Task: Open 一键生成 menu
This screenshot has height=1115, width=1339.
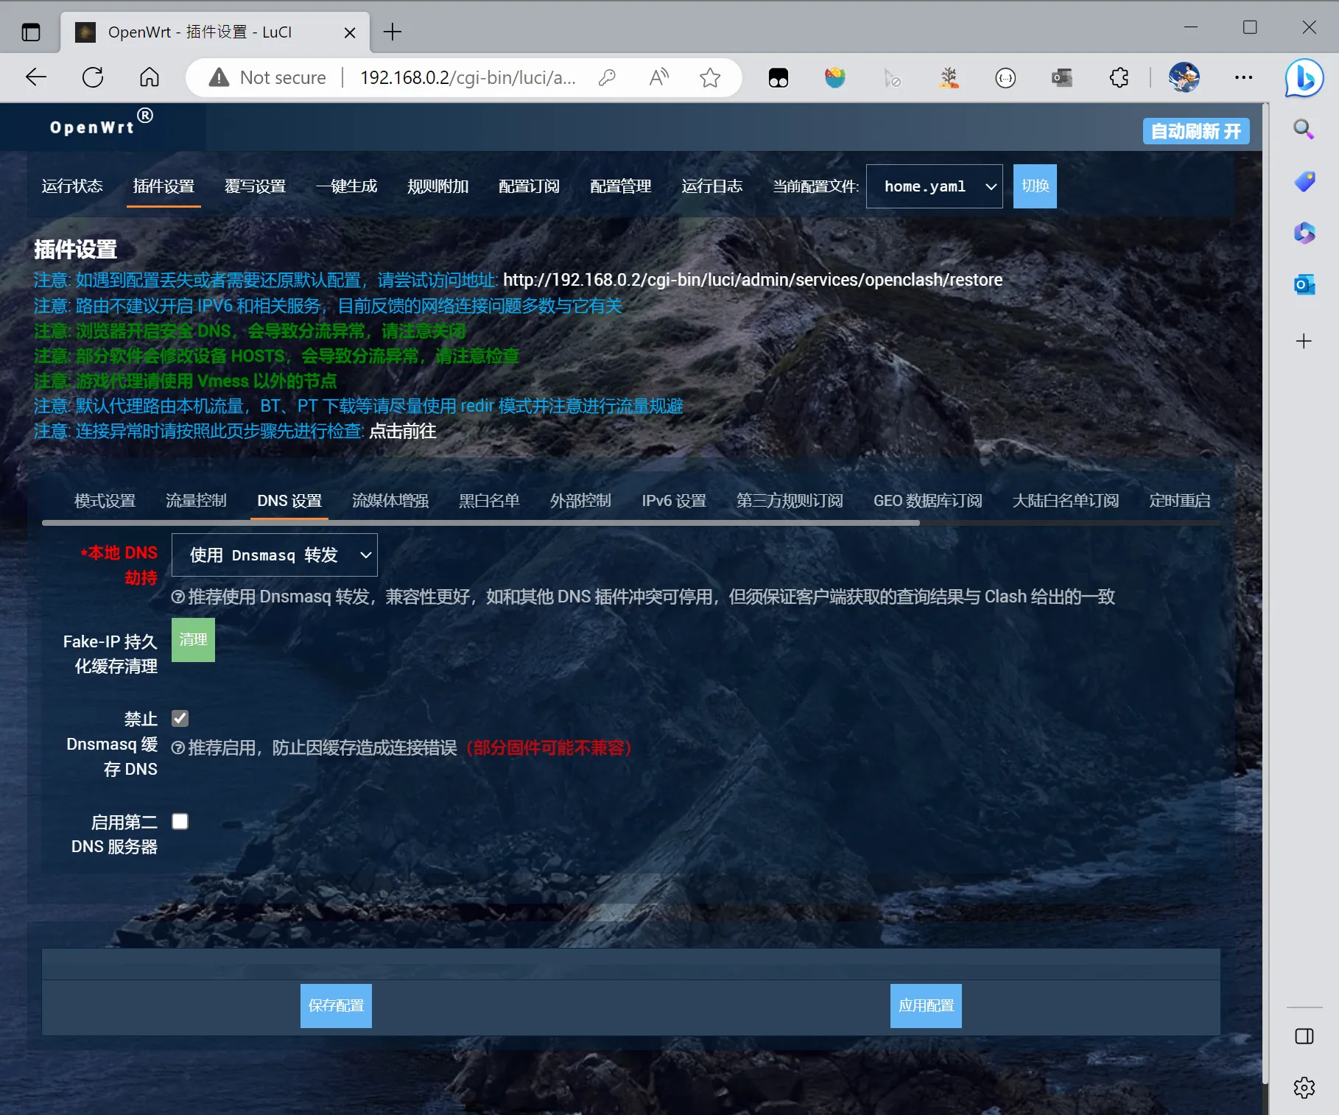Action: (x=346, y=186)
